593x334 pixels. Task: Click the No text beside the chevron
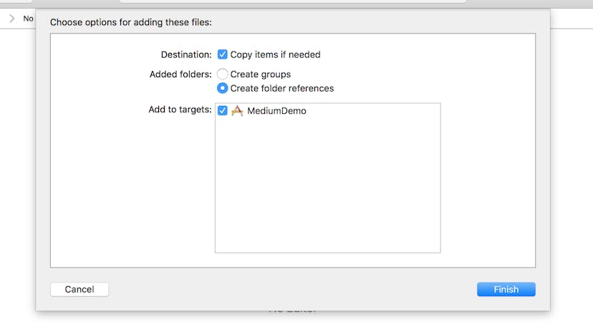click(29, 19)
